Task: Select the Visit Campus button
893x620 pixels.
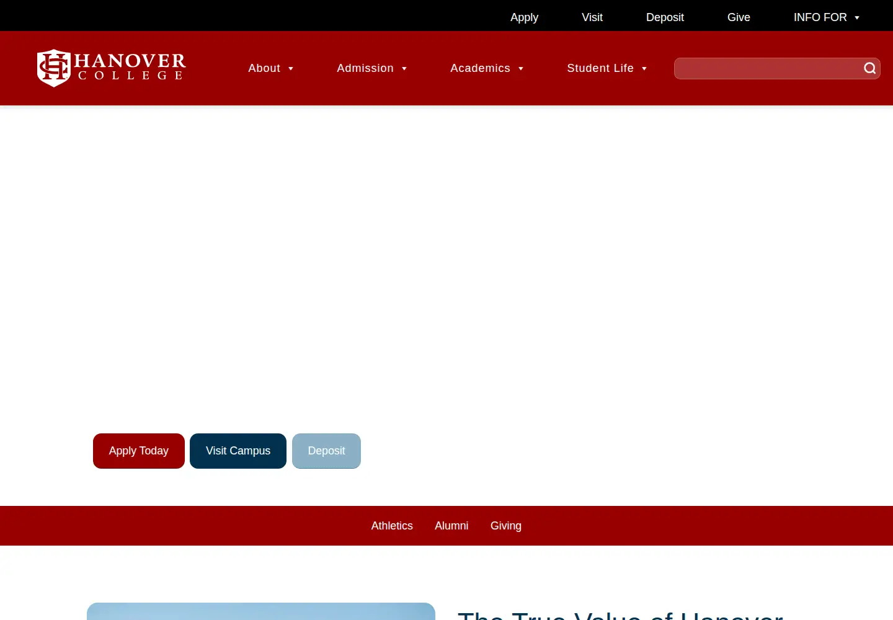Action: point(238,451)
